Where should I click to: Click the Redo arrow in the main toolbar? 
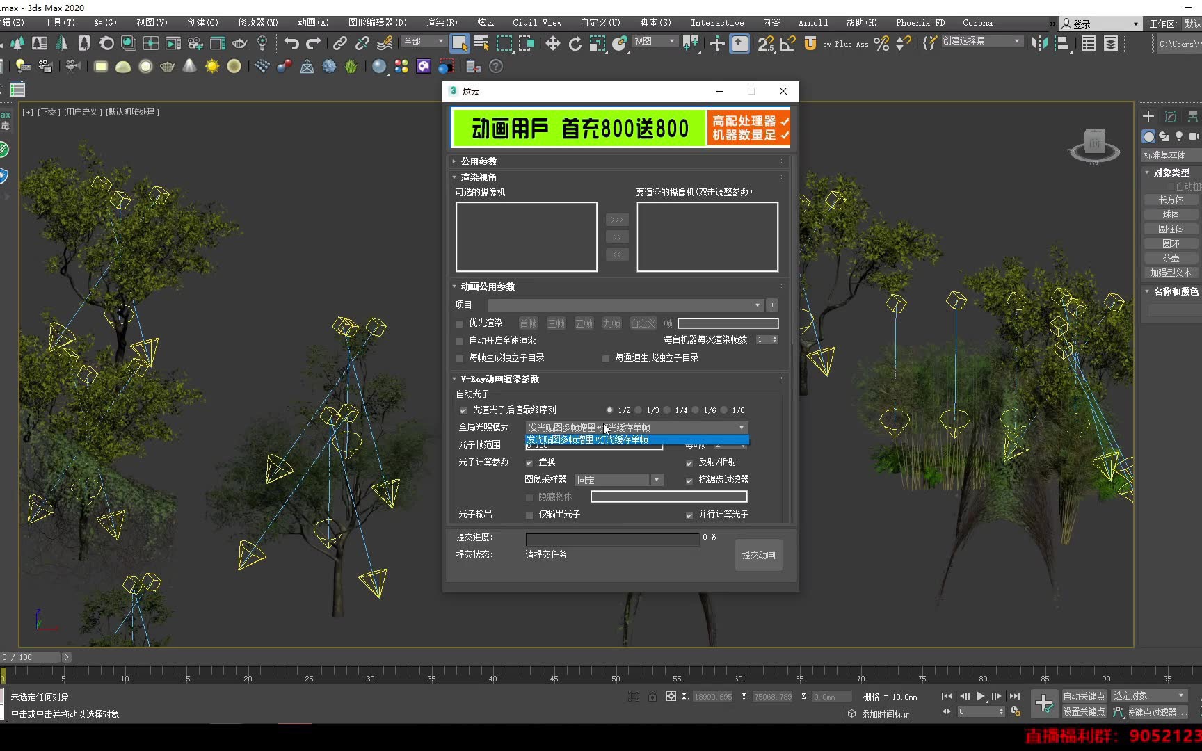point(314,44)
